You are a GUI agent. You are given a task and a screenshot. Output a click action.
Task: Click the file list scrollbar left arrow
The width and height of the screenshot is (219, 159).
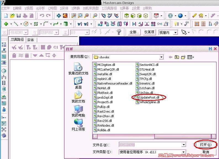(95, 136)
